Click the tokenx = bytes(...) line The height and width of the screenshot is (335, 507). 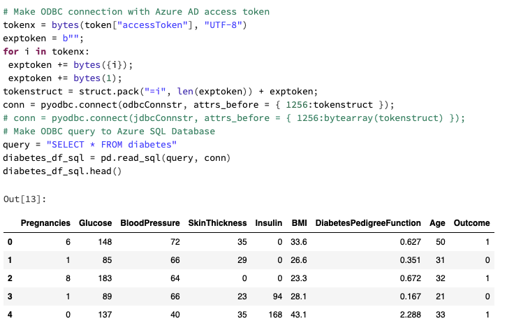point(125,25)
